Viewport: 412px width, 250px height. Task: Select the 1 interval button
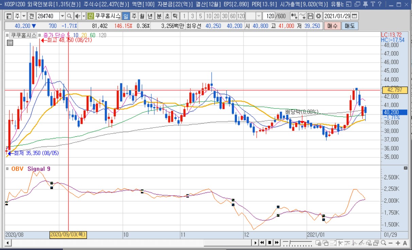point(184,16)
